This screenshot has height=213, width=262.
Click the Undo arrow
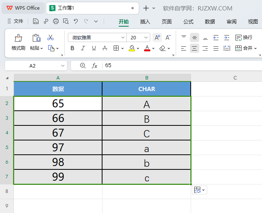pos(76,22)
